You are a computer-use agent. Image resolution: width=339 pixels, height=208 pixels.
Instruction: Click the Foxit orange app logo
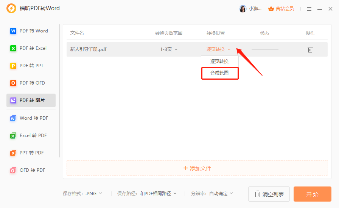point(11,8)
